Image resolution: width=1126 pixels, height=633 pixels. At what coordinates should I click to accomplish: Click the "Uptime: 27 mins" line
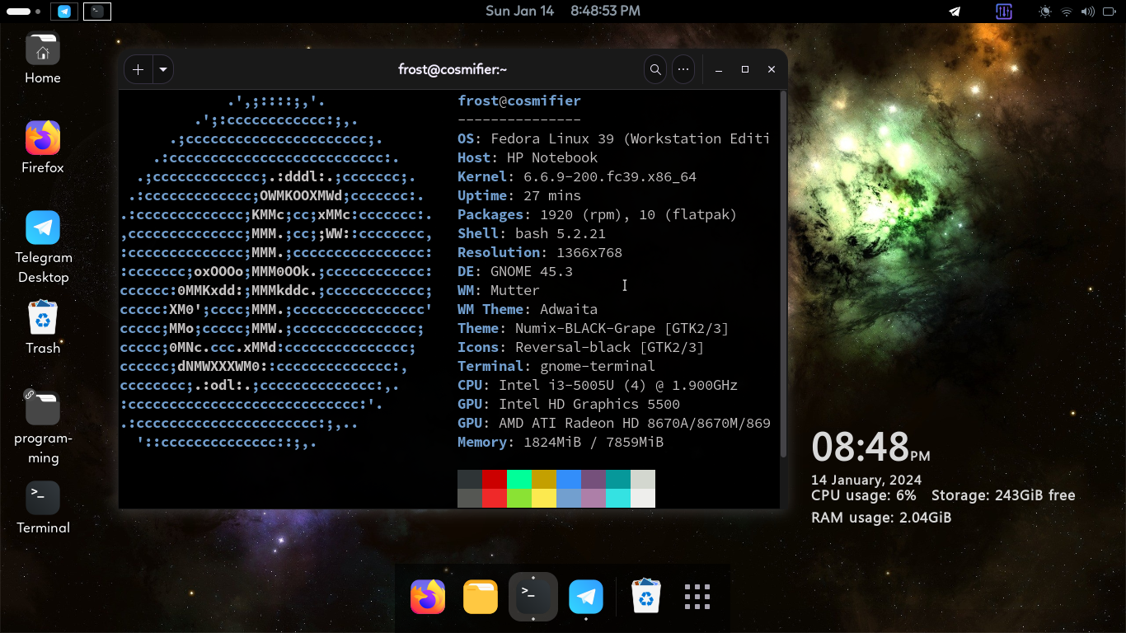click(x=519, y=195)
